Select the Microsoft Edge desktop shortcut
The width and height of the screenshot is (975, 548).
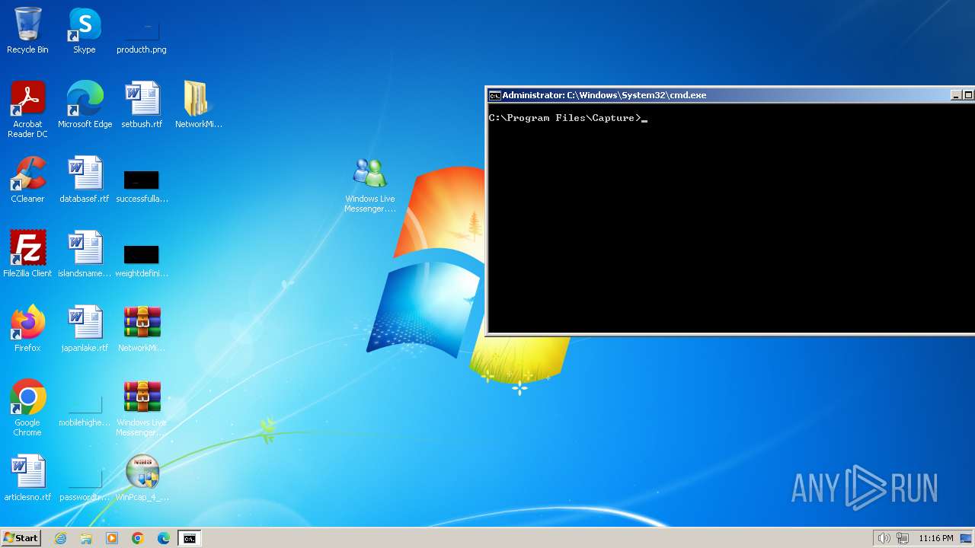[85, 105]
